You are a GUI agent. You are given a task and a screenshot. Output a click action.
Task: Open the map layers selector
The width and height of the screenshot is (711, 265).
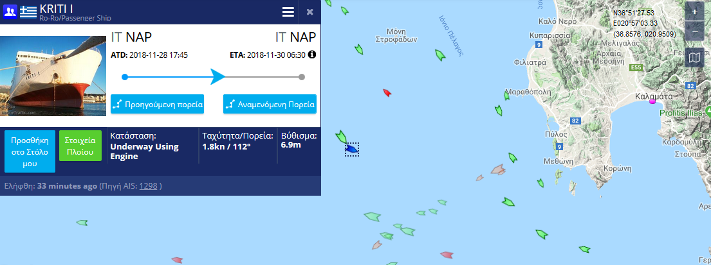click(x=694, y=58)
